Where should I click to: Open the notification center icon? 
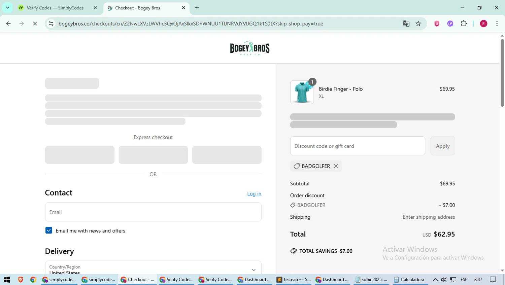pos(493,280)
